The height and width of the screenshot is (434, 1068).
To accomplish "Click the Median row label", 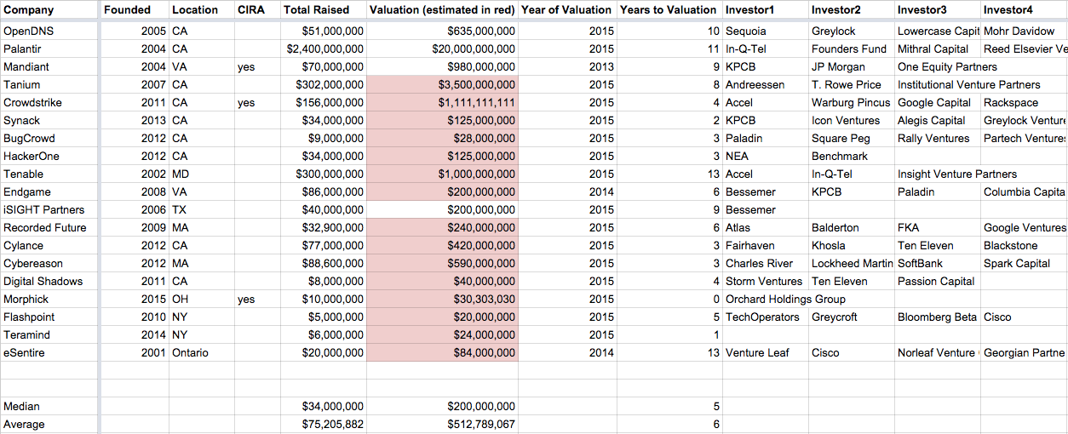I will point(50,406).
